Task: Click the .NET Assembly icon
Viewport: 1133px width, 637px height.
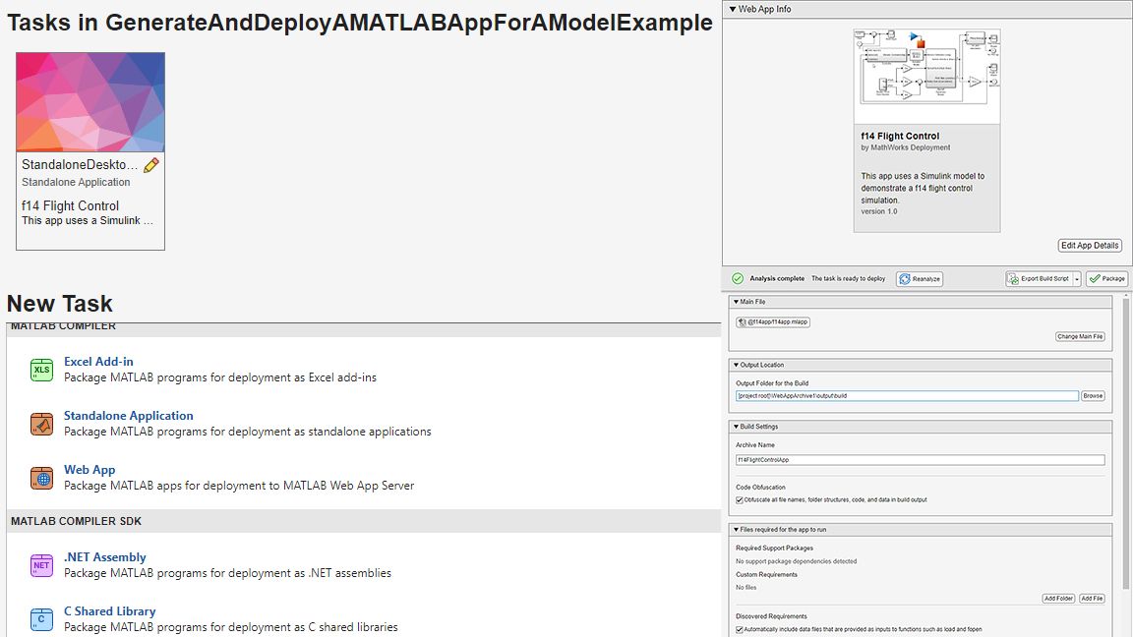Action: point(41,565)
